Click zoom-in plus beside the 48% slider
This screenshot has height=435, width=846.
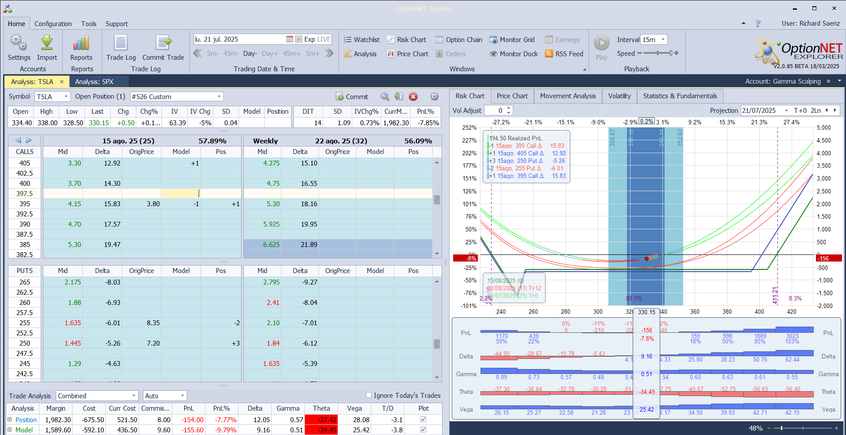[x=836, y=428]
